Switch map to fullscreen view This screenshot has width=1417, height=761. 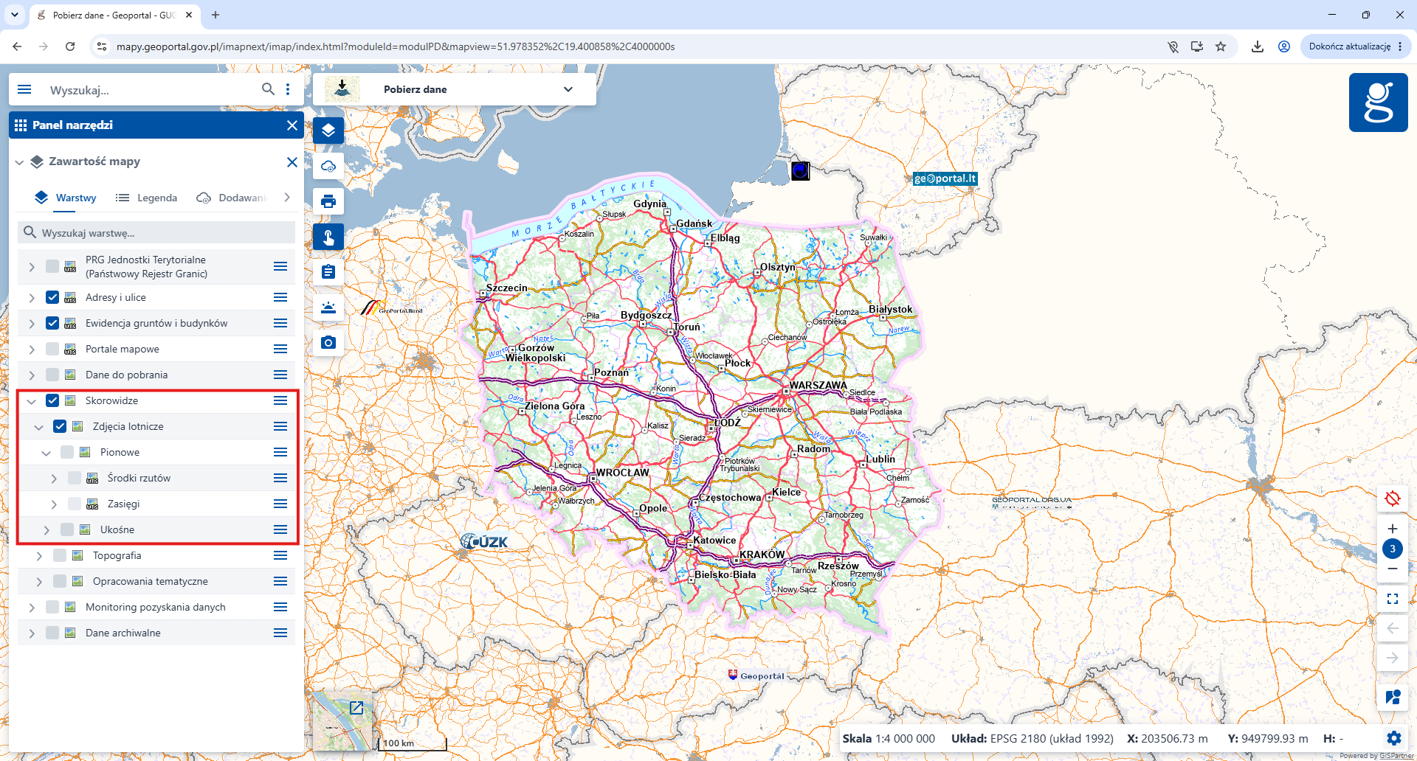[x=1393, y=599]
